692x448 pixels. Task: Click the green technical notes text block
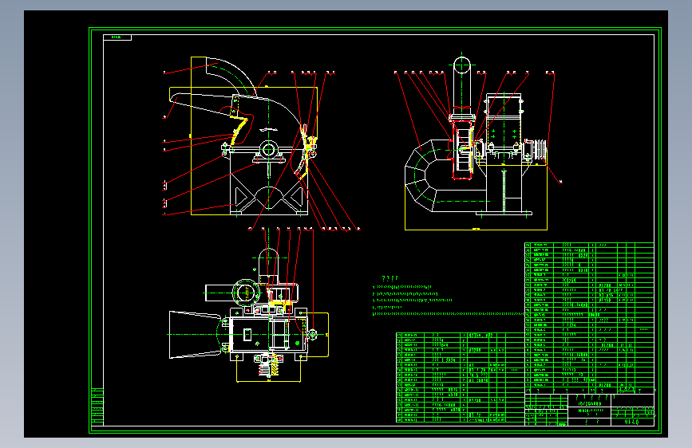pyautogui.click(x=448, y=297)
